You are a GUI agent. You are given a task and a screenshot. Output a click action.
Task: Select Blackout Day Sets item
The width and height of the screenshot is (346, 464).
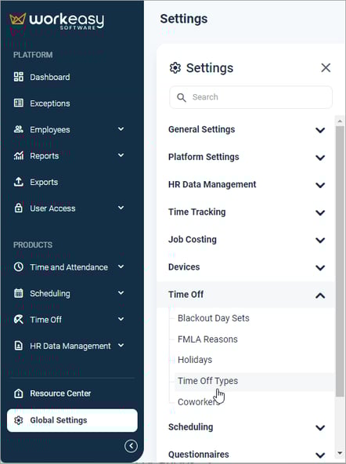pos(214,318)
